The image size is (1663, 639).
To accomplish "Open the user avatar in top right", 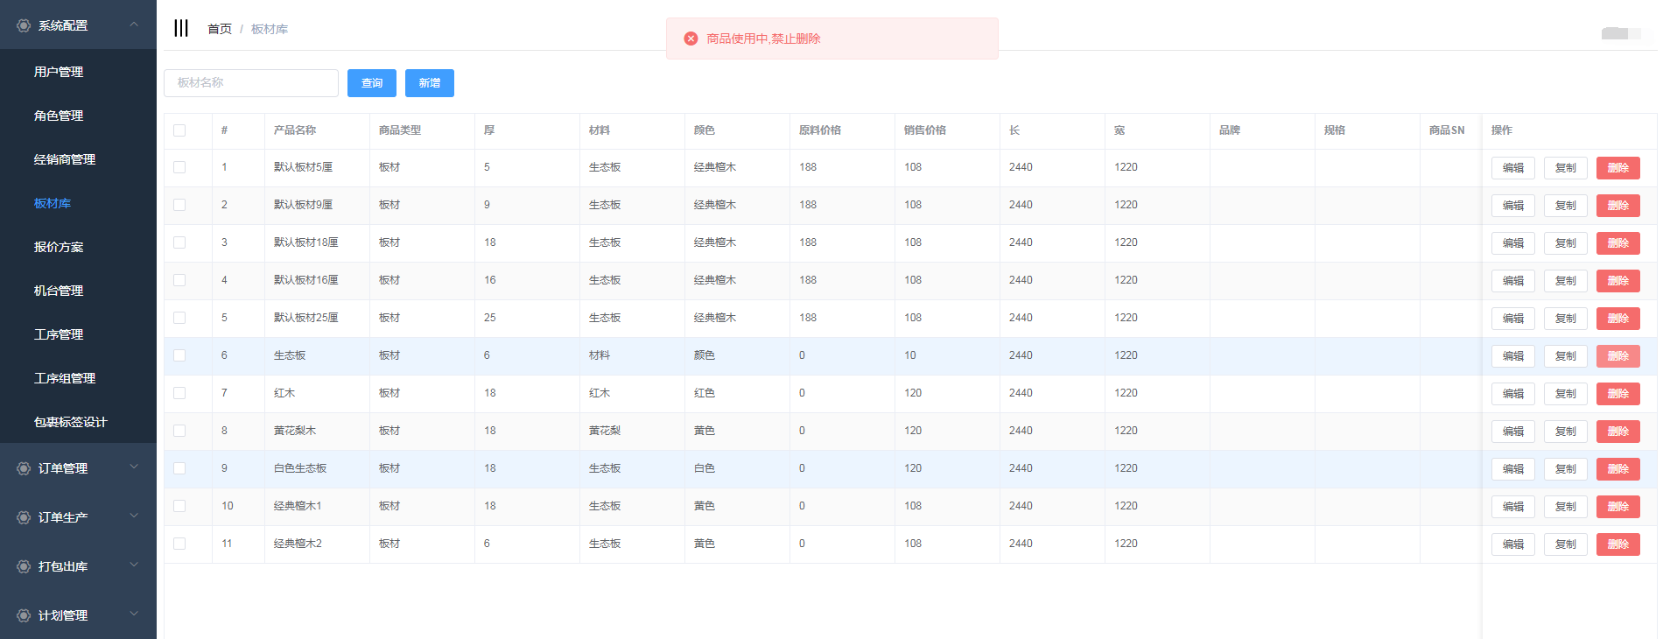I will tap(1619, 33).
